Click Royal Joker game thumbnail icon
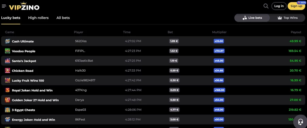This screenshot has height=128, width=307. click(8, 90)
